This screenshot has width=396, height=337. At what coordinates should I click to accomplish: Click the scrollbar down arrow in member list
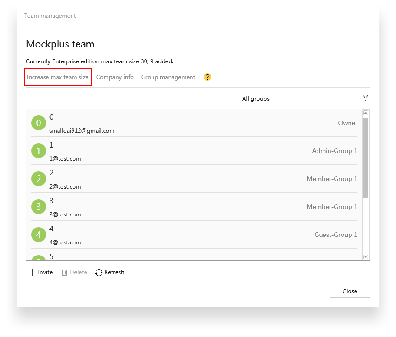[x=366, y=257]
